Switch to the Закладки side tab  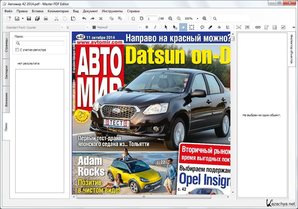(x=6, y=72)
